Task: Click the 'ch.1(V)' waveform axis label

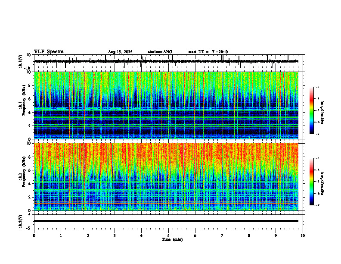Action: 21,61
